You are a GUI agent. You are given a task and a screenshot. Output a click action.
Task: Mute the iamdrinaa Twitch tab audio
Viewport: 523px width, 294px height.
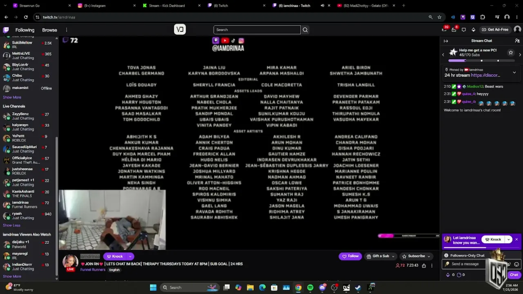click(322, 6)
